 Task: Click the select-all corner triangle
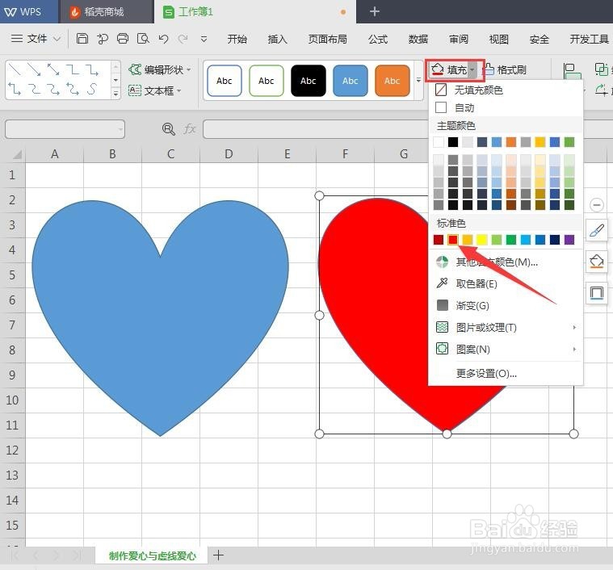click(17, 155)
